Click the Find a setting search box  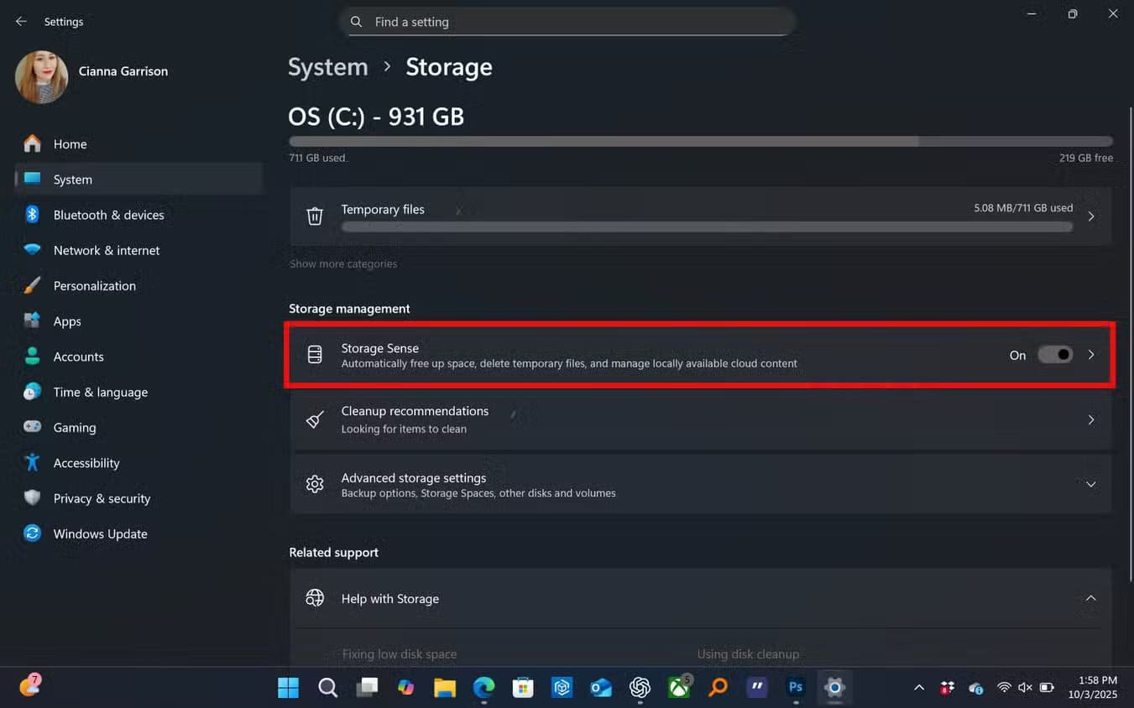pyautogui.click(x=567, y=22)
